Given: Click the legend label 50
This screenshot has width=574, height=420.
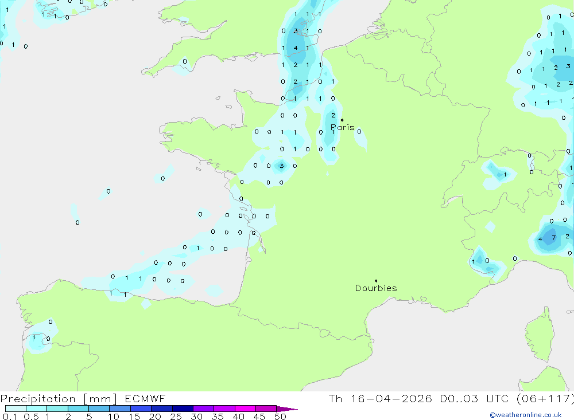Looking at the screenshot, I should 280,417.
